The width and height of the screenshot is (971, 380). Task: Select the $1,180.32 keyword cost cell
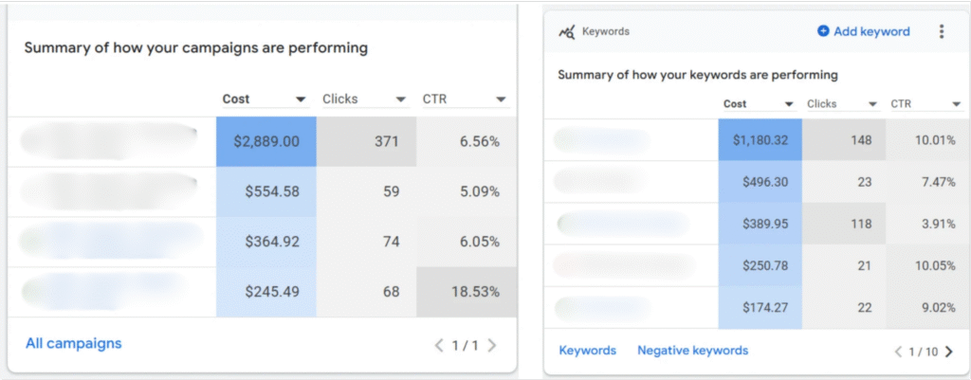(760, 140)
